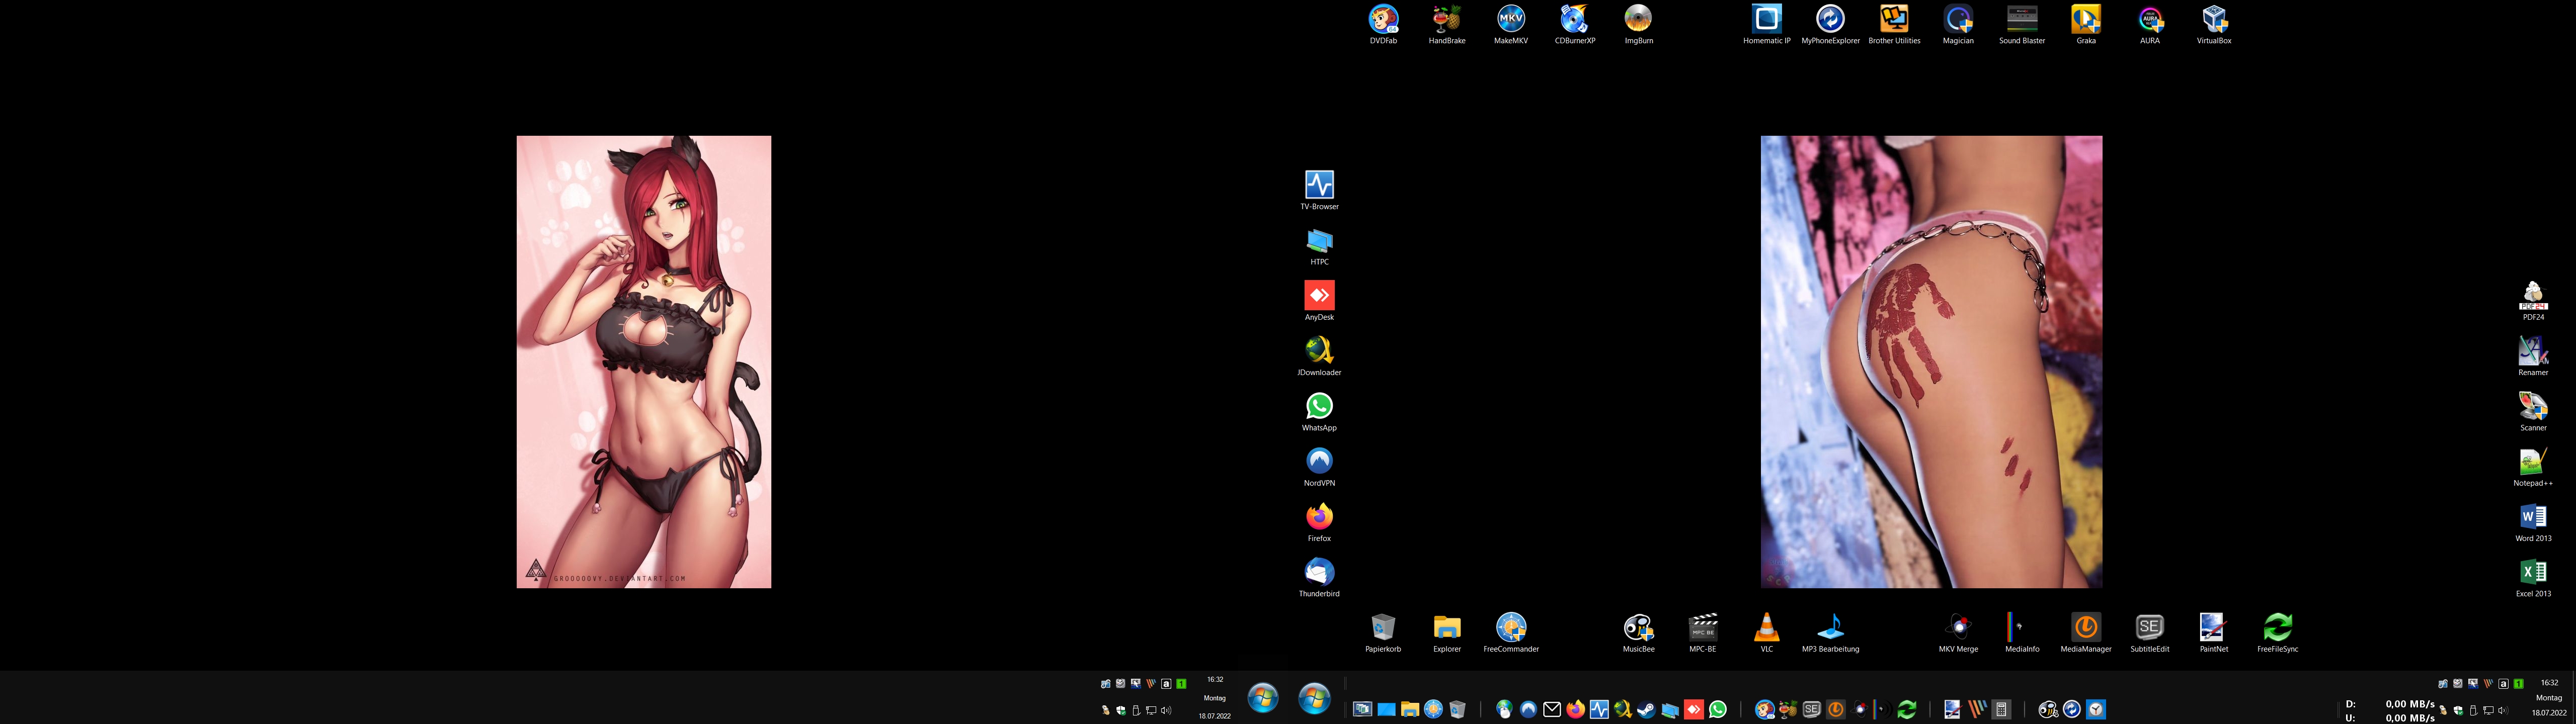Select the Renamer desktop icon
This screenshot has width=2576, height=724.
tap(2533, 356)
